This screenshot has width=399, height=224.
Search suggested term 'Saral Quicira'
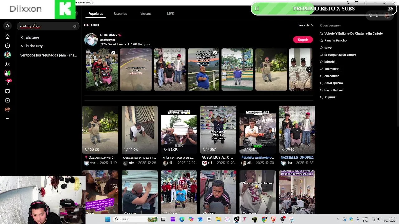pyautogui.click(x=334, y=83)
